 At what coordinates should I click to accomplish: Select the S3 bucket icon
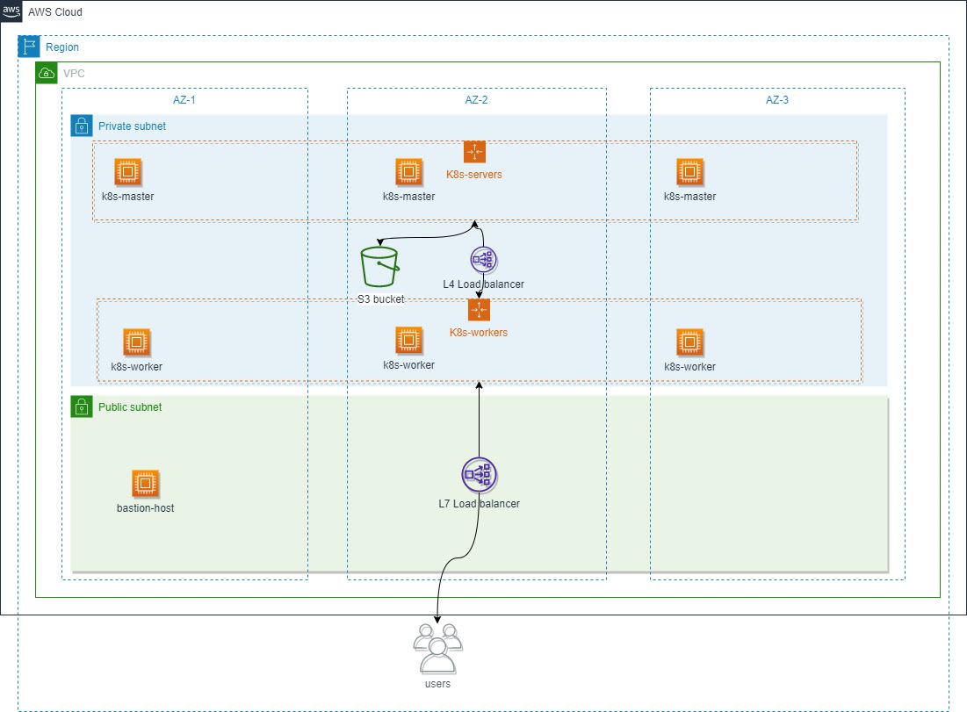click(x=379, y=263)
